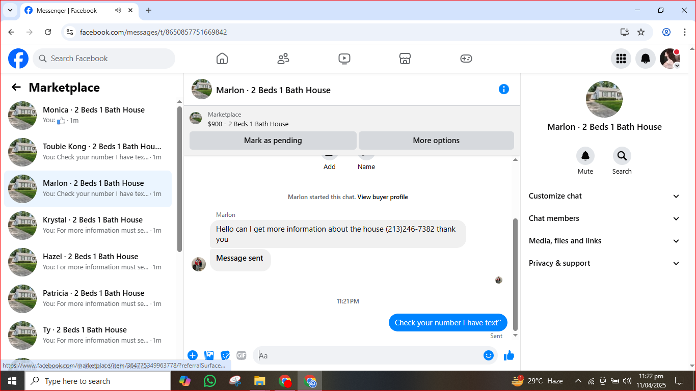Open emoji picker smiley icon
Viewport: 696px width, 391px height.
pyautogui.click(x=489, y=355)
